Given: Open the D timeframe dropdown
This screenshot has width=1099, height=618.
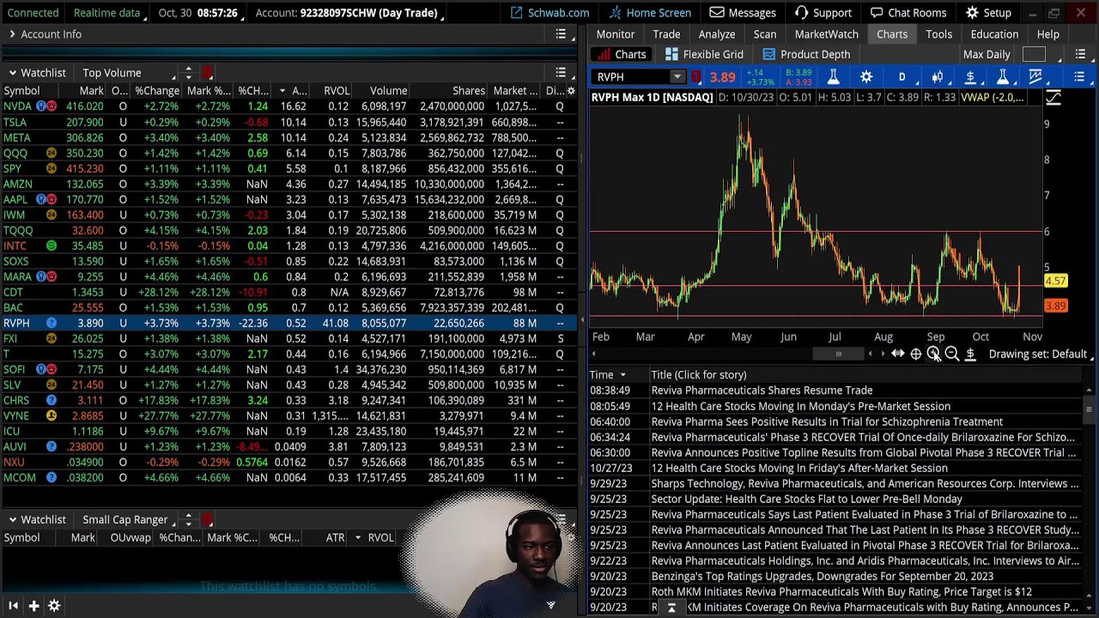Looking at the screenshot, I should point(902,77).
